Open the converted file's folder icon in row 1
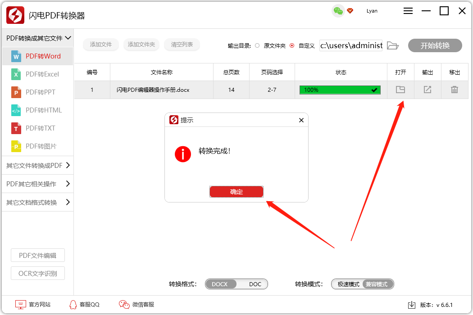 400,90
